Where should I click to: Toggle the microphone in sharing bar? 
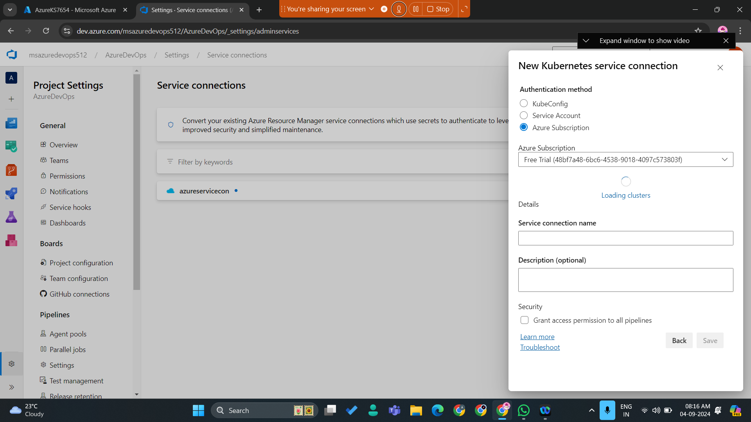point(399,9)
